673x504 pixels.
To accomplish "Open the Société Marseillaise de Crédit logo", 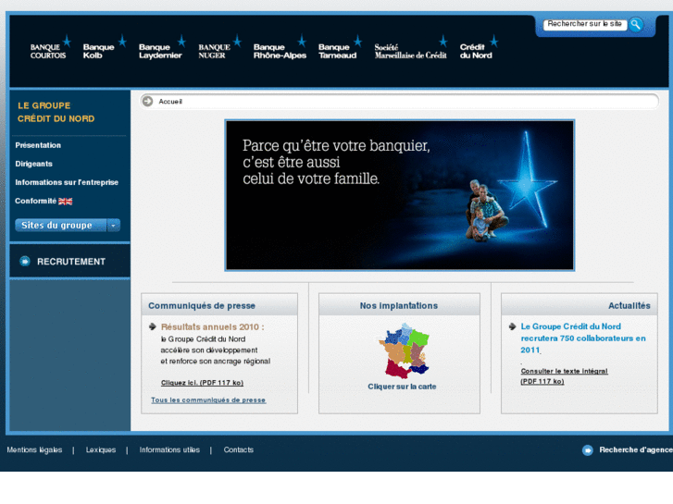I will pos(411,47).
